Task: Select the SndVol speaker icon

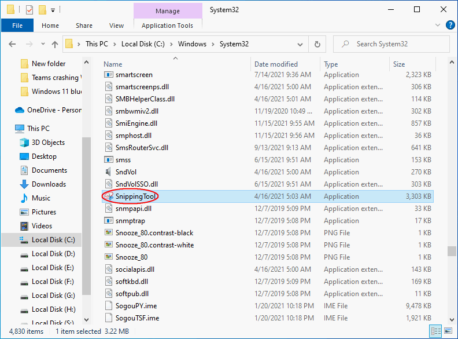Action: click(108, 172)
